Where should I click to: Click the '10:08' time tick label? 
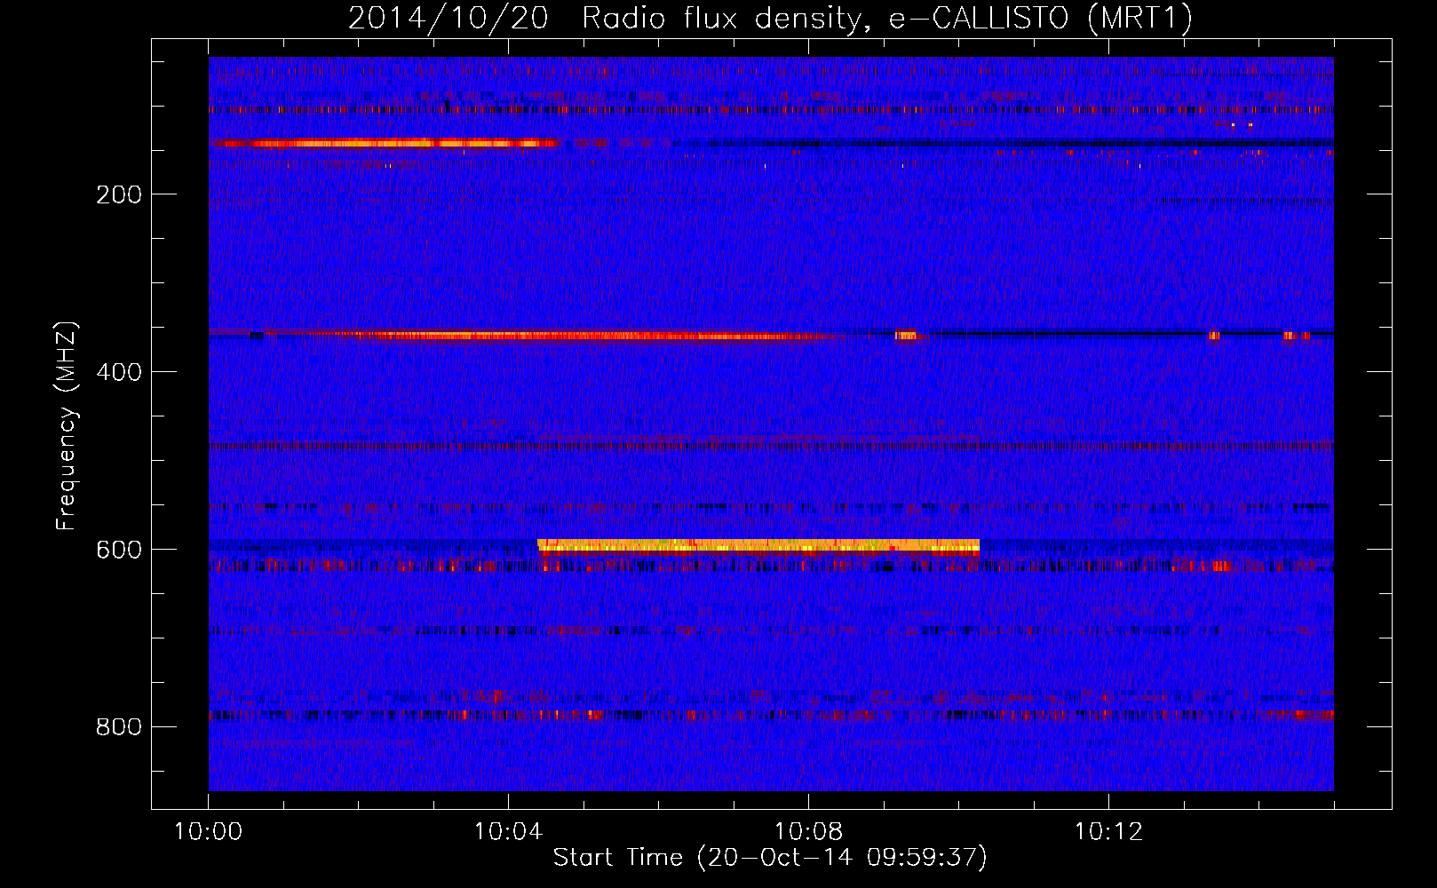(x=808, y=832)
